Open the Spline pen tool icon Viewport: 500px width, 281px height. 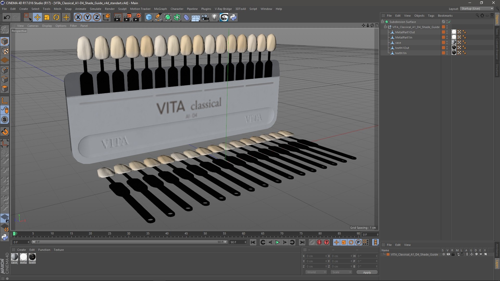coord(158,17)
